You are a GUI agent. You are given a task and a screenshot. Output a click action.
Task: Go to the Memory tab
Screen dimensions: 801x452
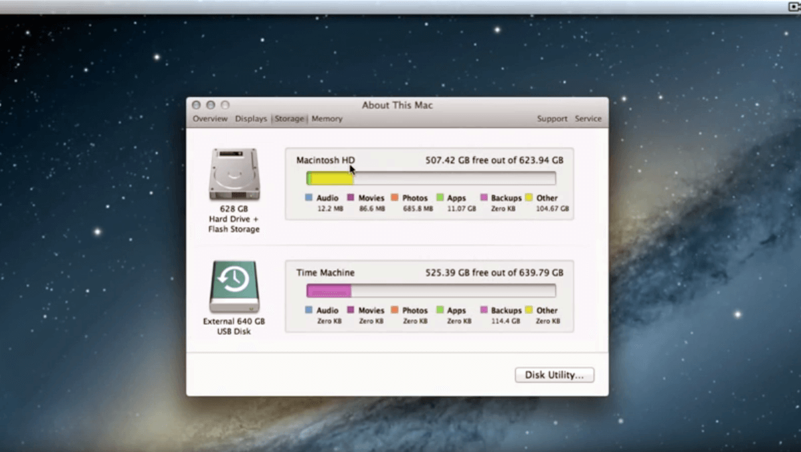[x=327, y=119]
